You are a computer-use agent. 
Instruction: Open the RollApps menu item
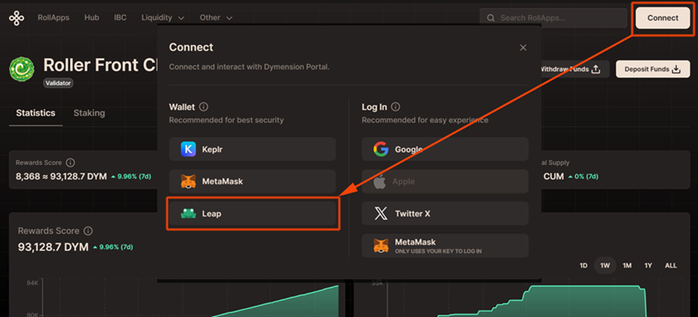[x=54, y=18]
